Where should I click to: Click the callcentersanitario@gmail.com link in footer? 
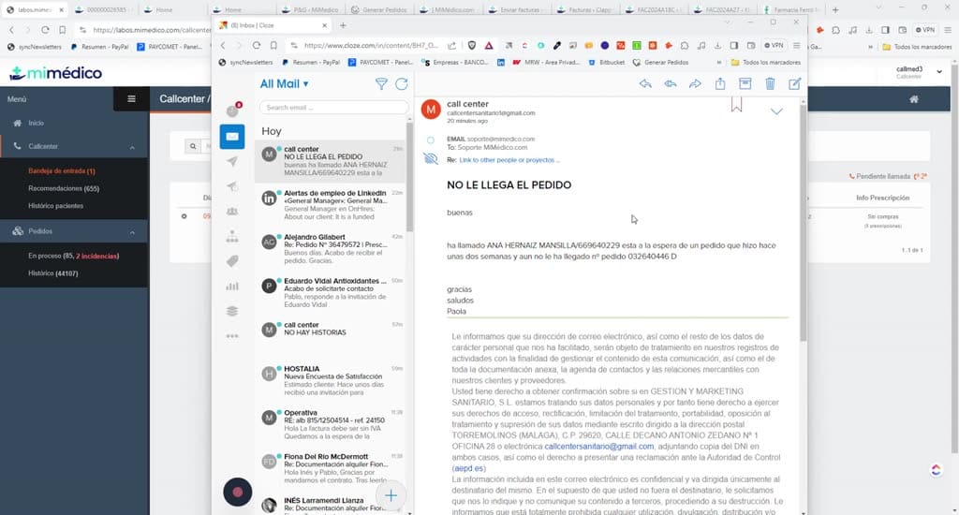pos(599,447)
